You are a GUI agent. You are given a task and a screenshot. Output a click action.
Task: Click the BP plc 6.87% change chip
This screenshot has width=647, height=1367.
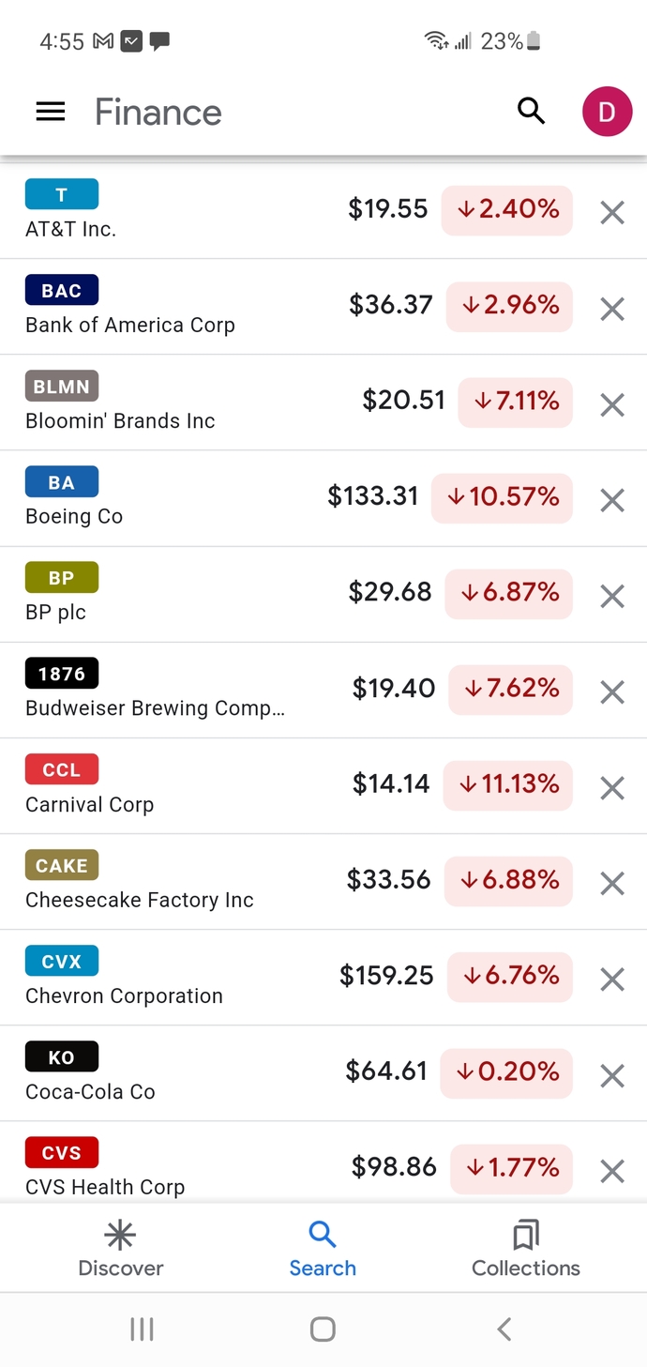coord(508,593)
